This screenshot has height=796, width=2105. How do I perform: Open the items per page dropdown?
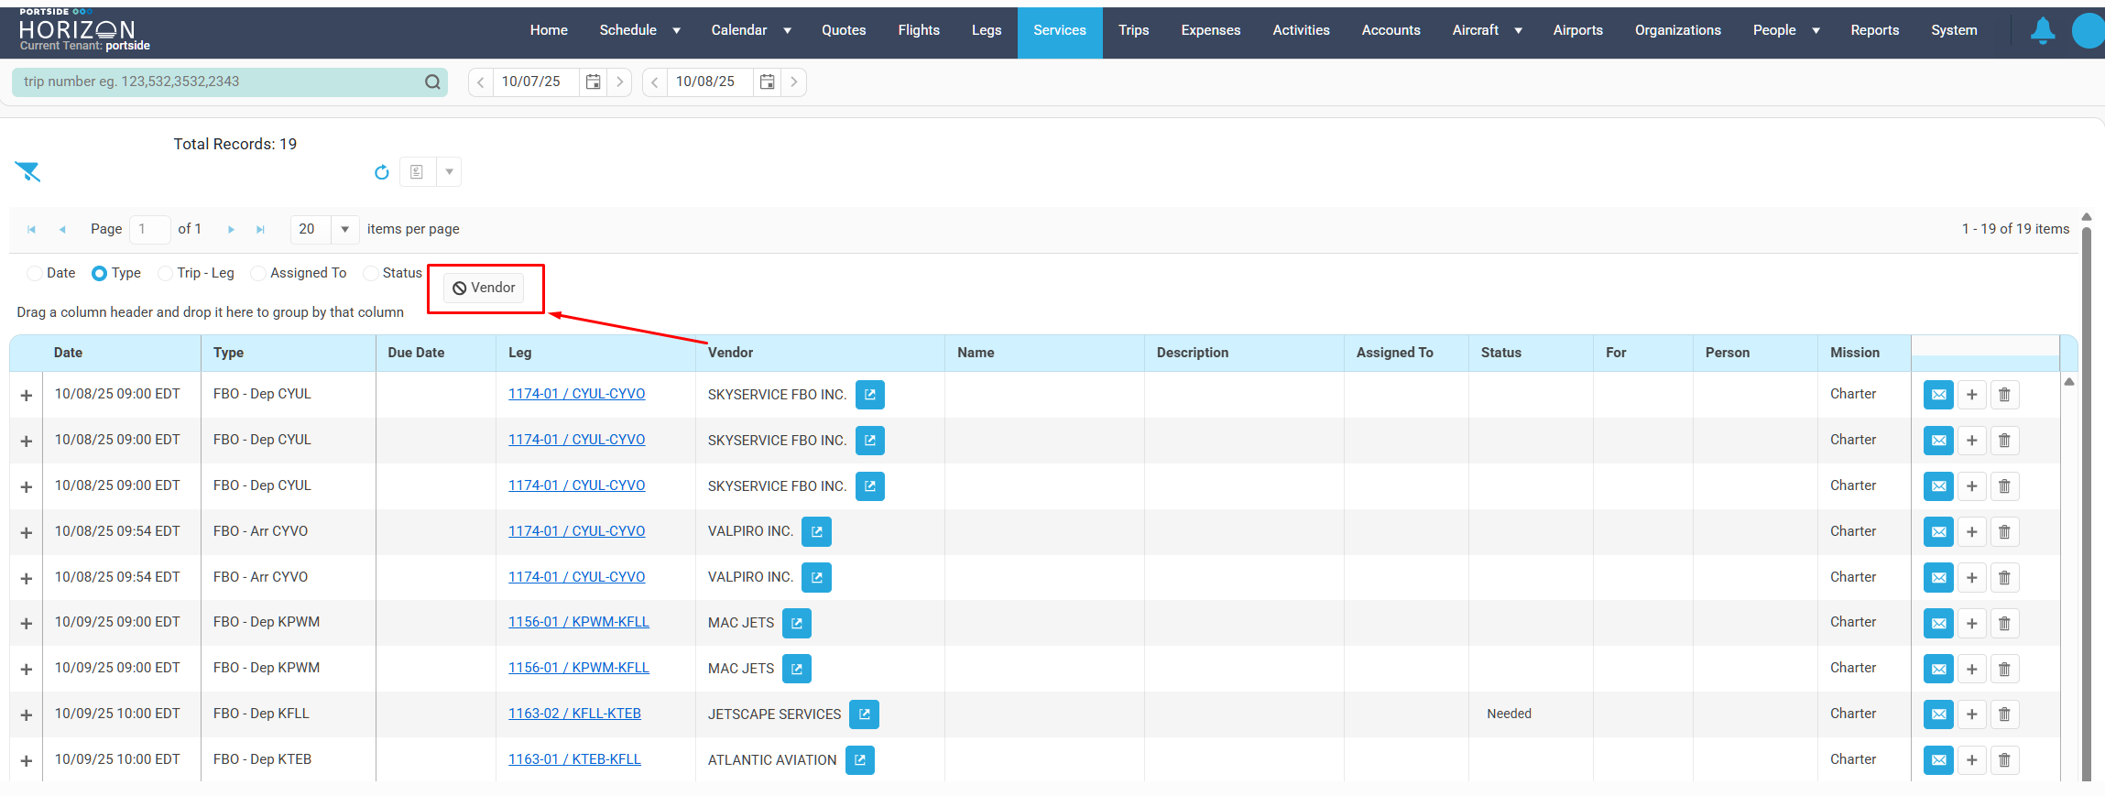pos(344,229)
